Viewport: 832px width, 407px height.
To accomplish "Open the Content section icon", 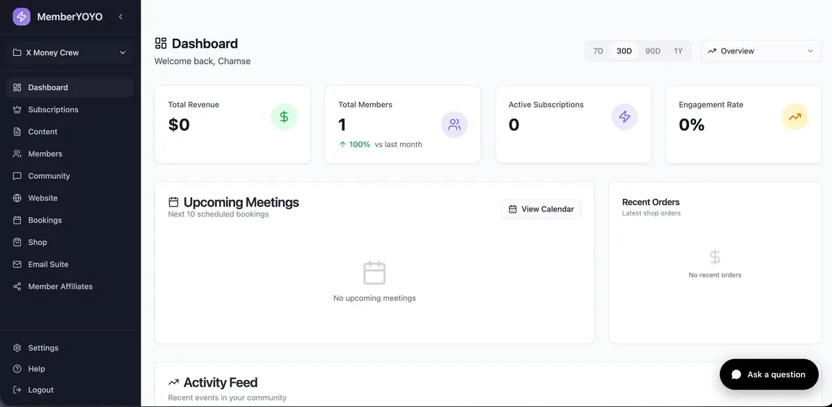I will point(16,131).
